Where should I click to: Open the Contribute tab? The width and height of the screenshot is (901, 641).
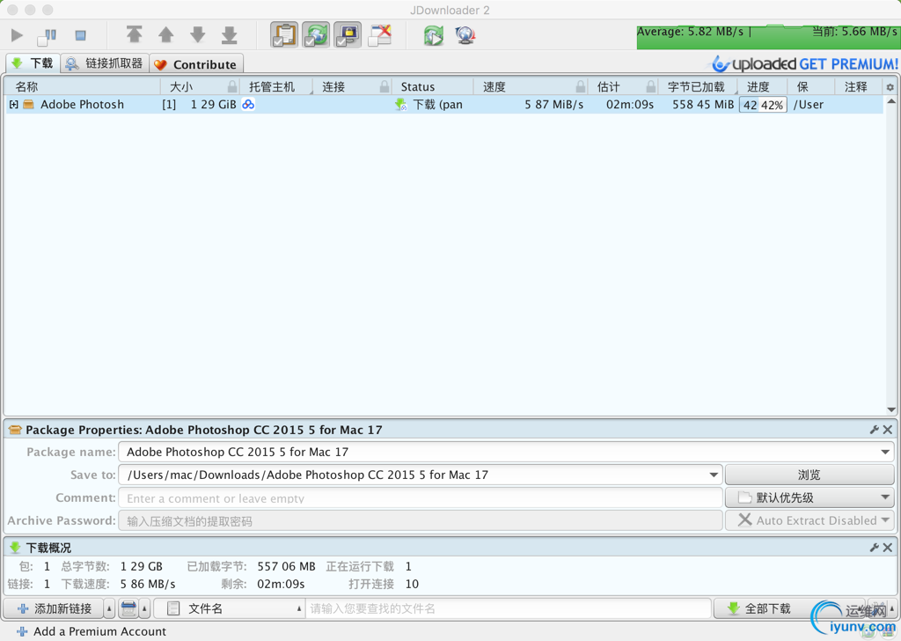pos(196,63)
